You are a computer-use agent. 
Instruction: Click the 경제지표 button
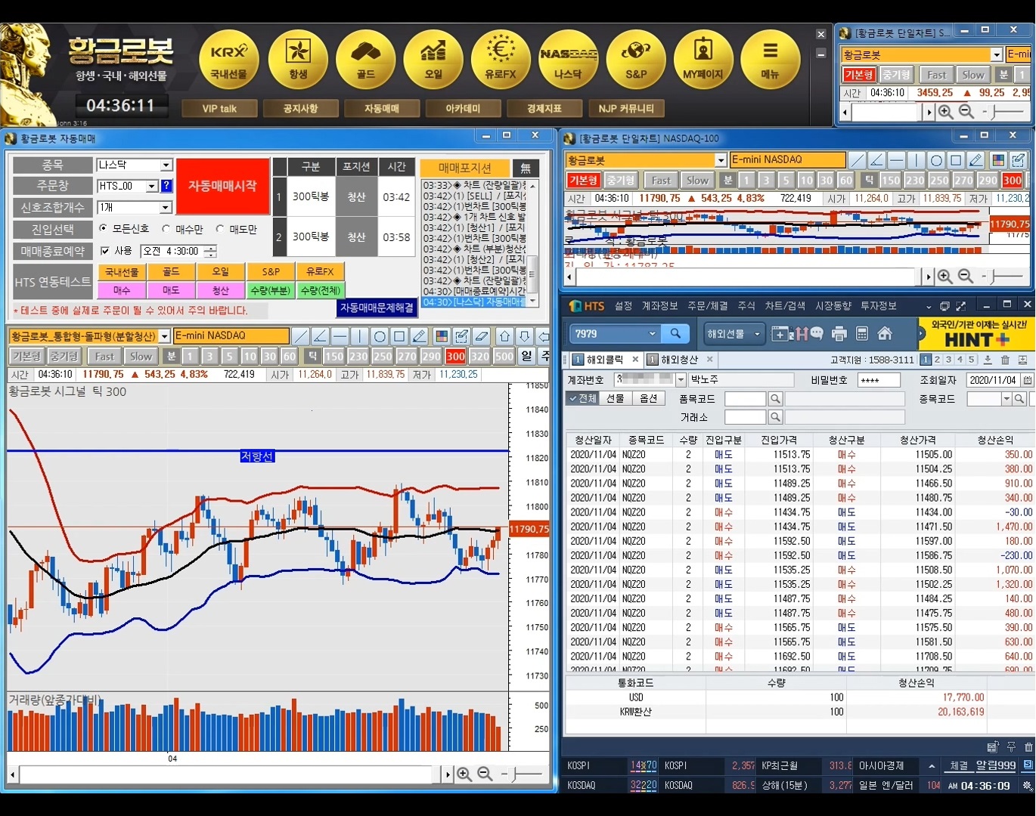[x=544, y=109]
